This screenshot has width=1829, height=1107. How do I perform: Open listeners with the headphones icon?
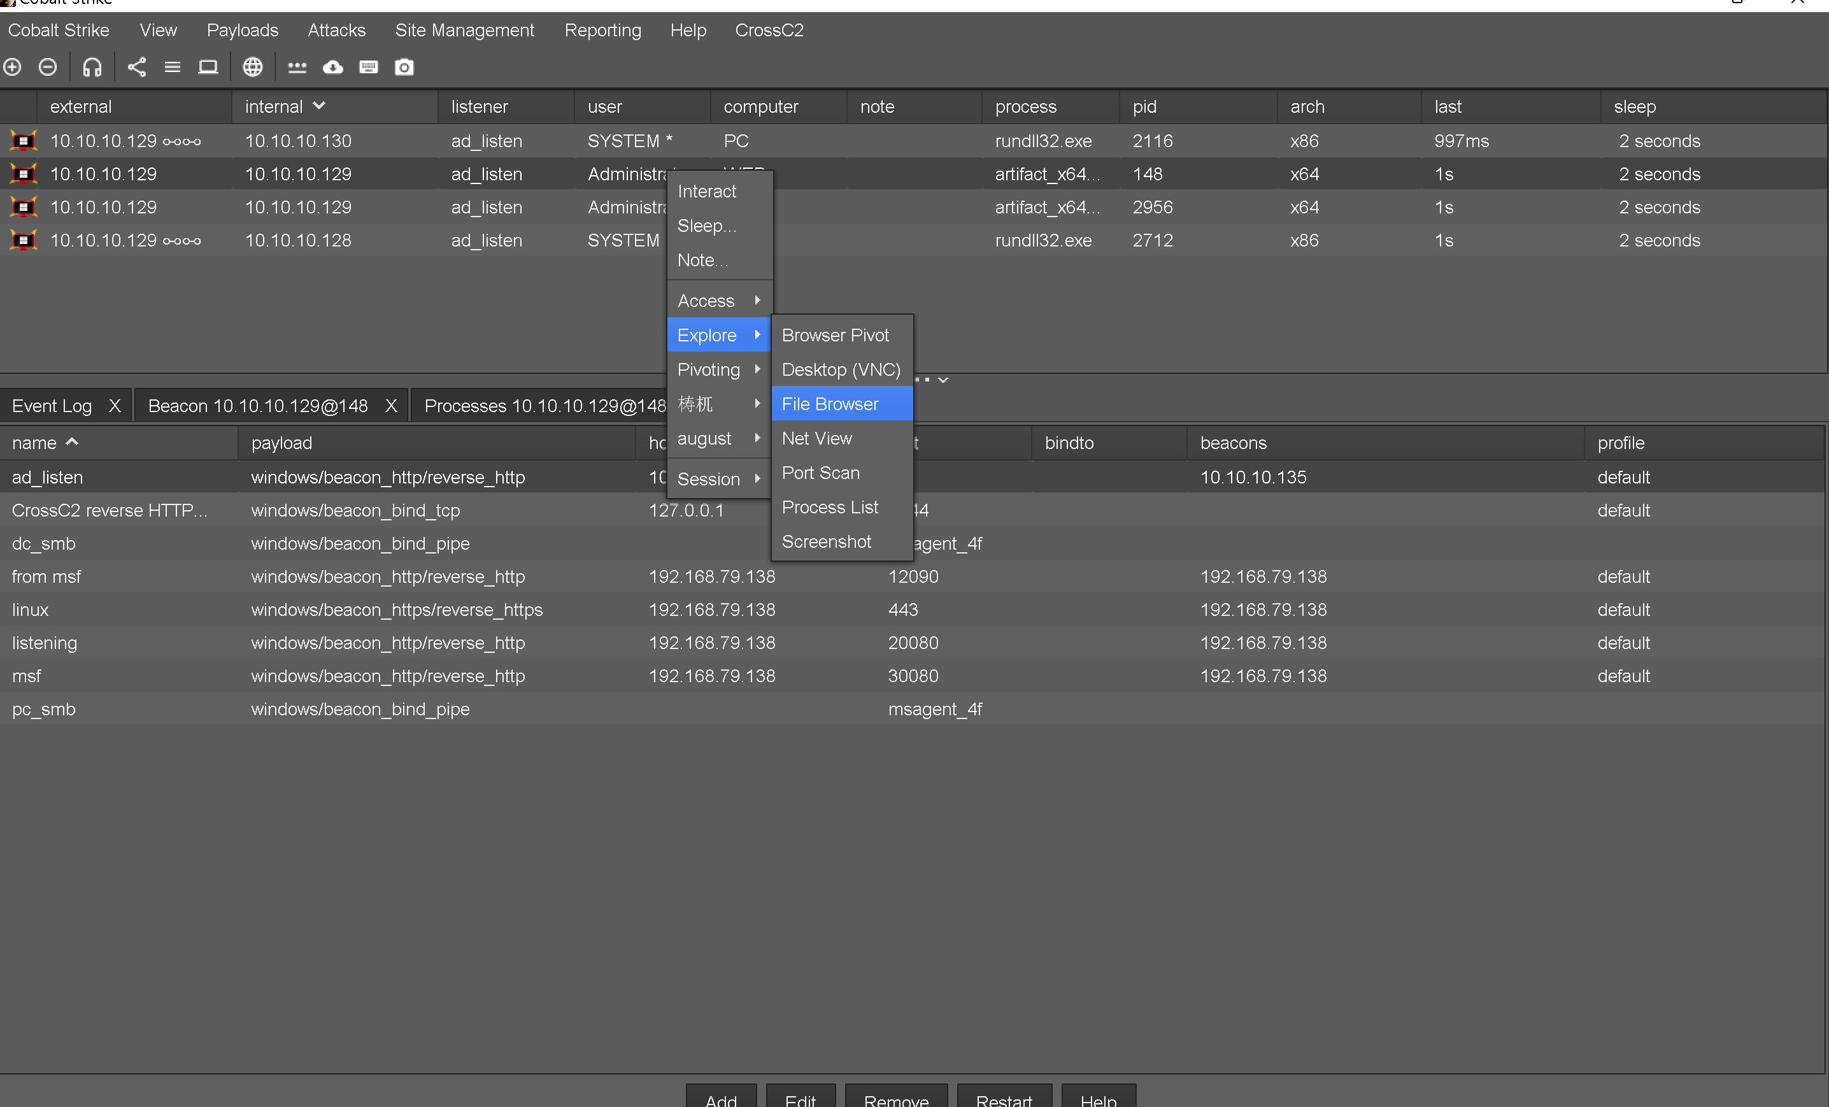coord(92,68)
